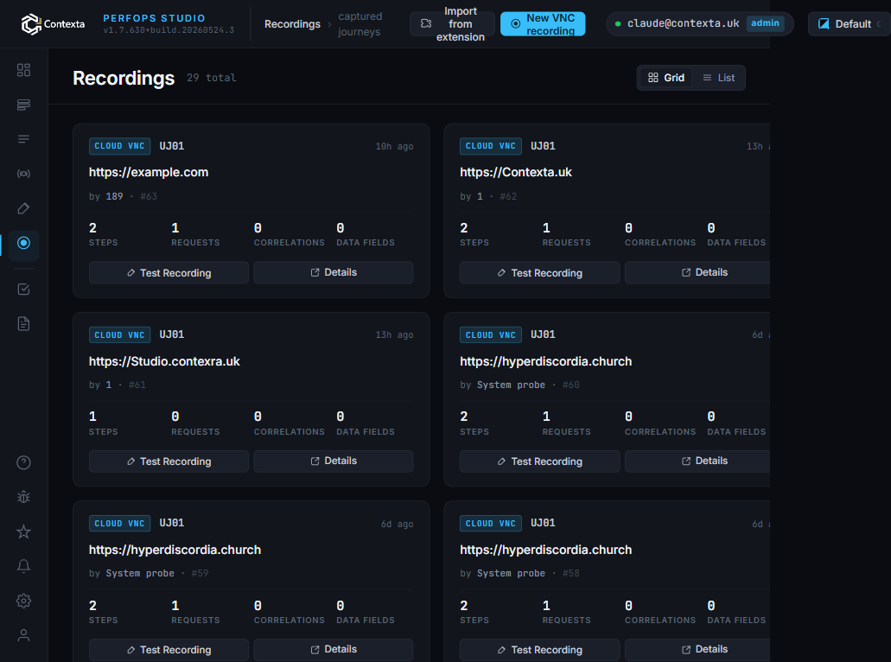Image resolution: width=891 pixels, height=662 pixels.
Task: Test Recording for recording #60
Action: tap(540, 461)
